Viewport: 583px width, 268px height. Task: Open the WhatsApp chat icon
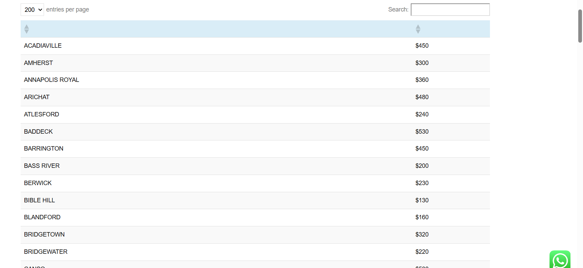(560, 260)
